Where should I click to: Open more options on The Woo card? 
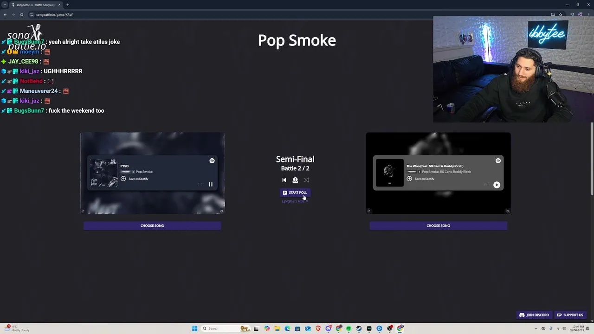[486, 184]
